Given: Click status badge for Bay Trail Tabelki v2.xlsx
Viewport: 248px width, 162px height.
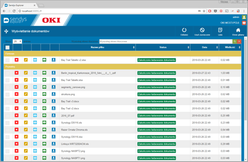Looking at the screenshot, I should [157, 60].
